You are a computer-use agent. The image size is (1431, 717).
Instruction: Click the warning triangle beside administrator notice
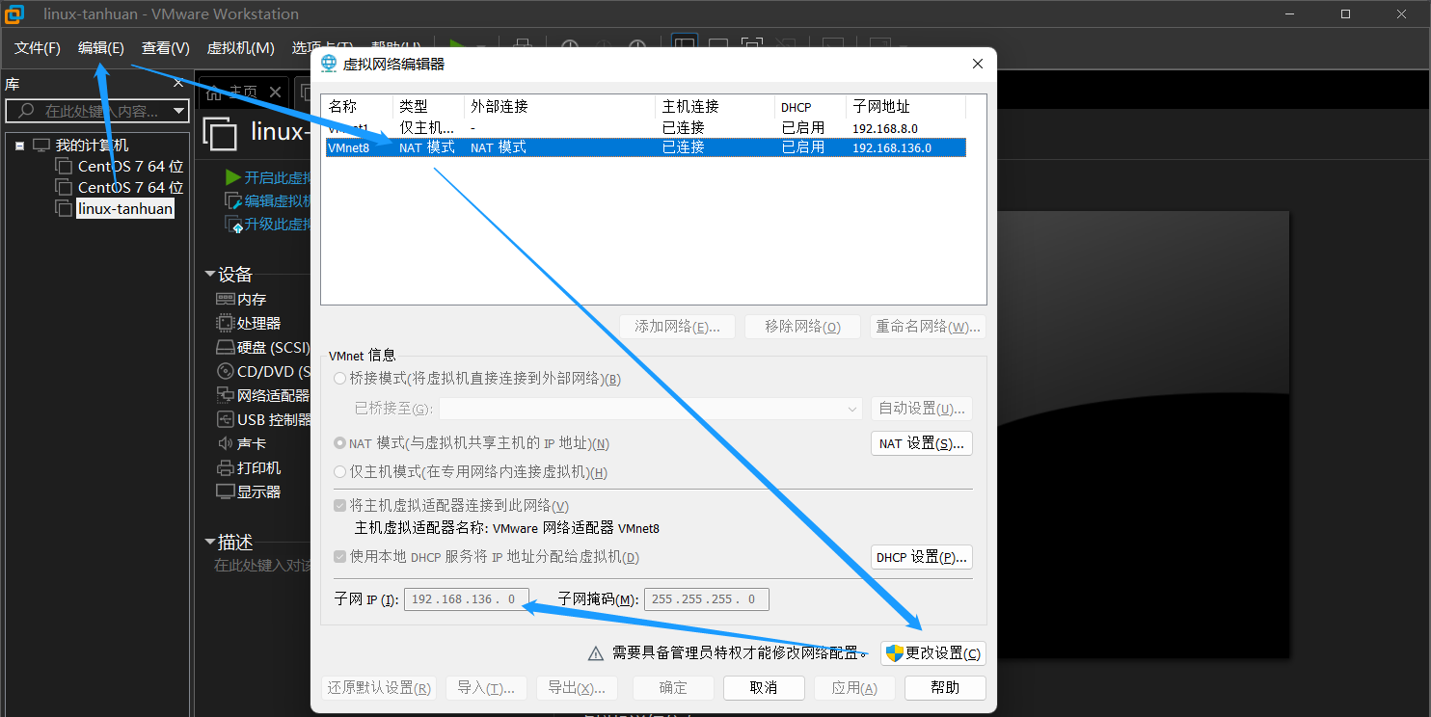[x=597, y=653]
